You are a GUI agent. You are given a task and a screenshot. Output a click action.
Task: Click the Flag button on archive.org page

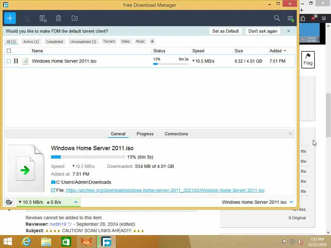click(x=308, y=60)
